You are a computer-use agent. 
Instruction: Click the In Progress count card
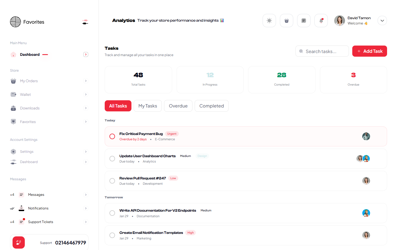[x=210, y=79]
